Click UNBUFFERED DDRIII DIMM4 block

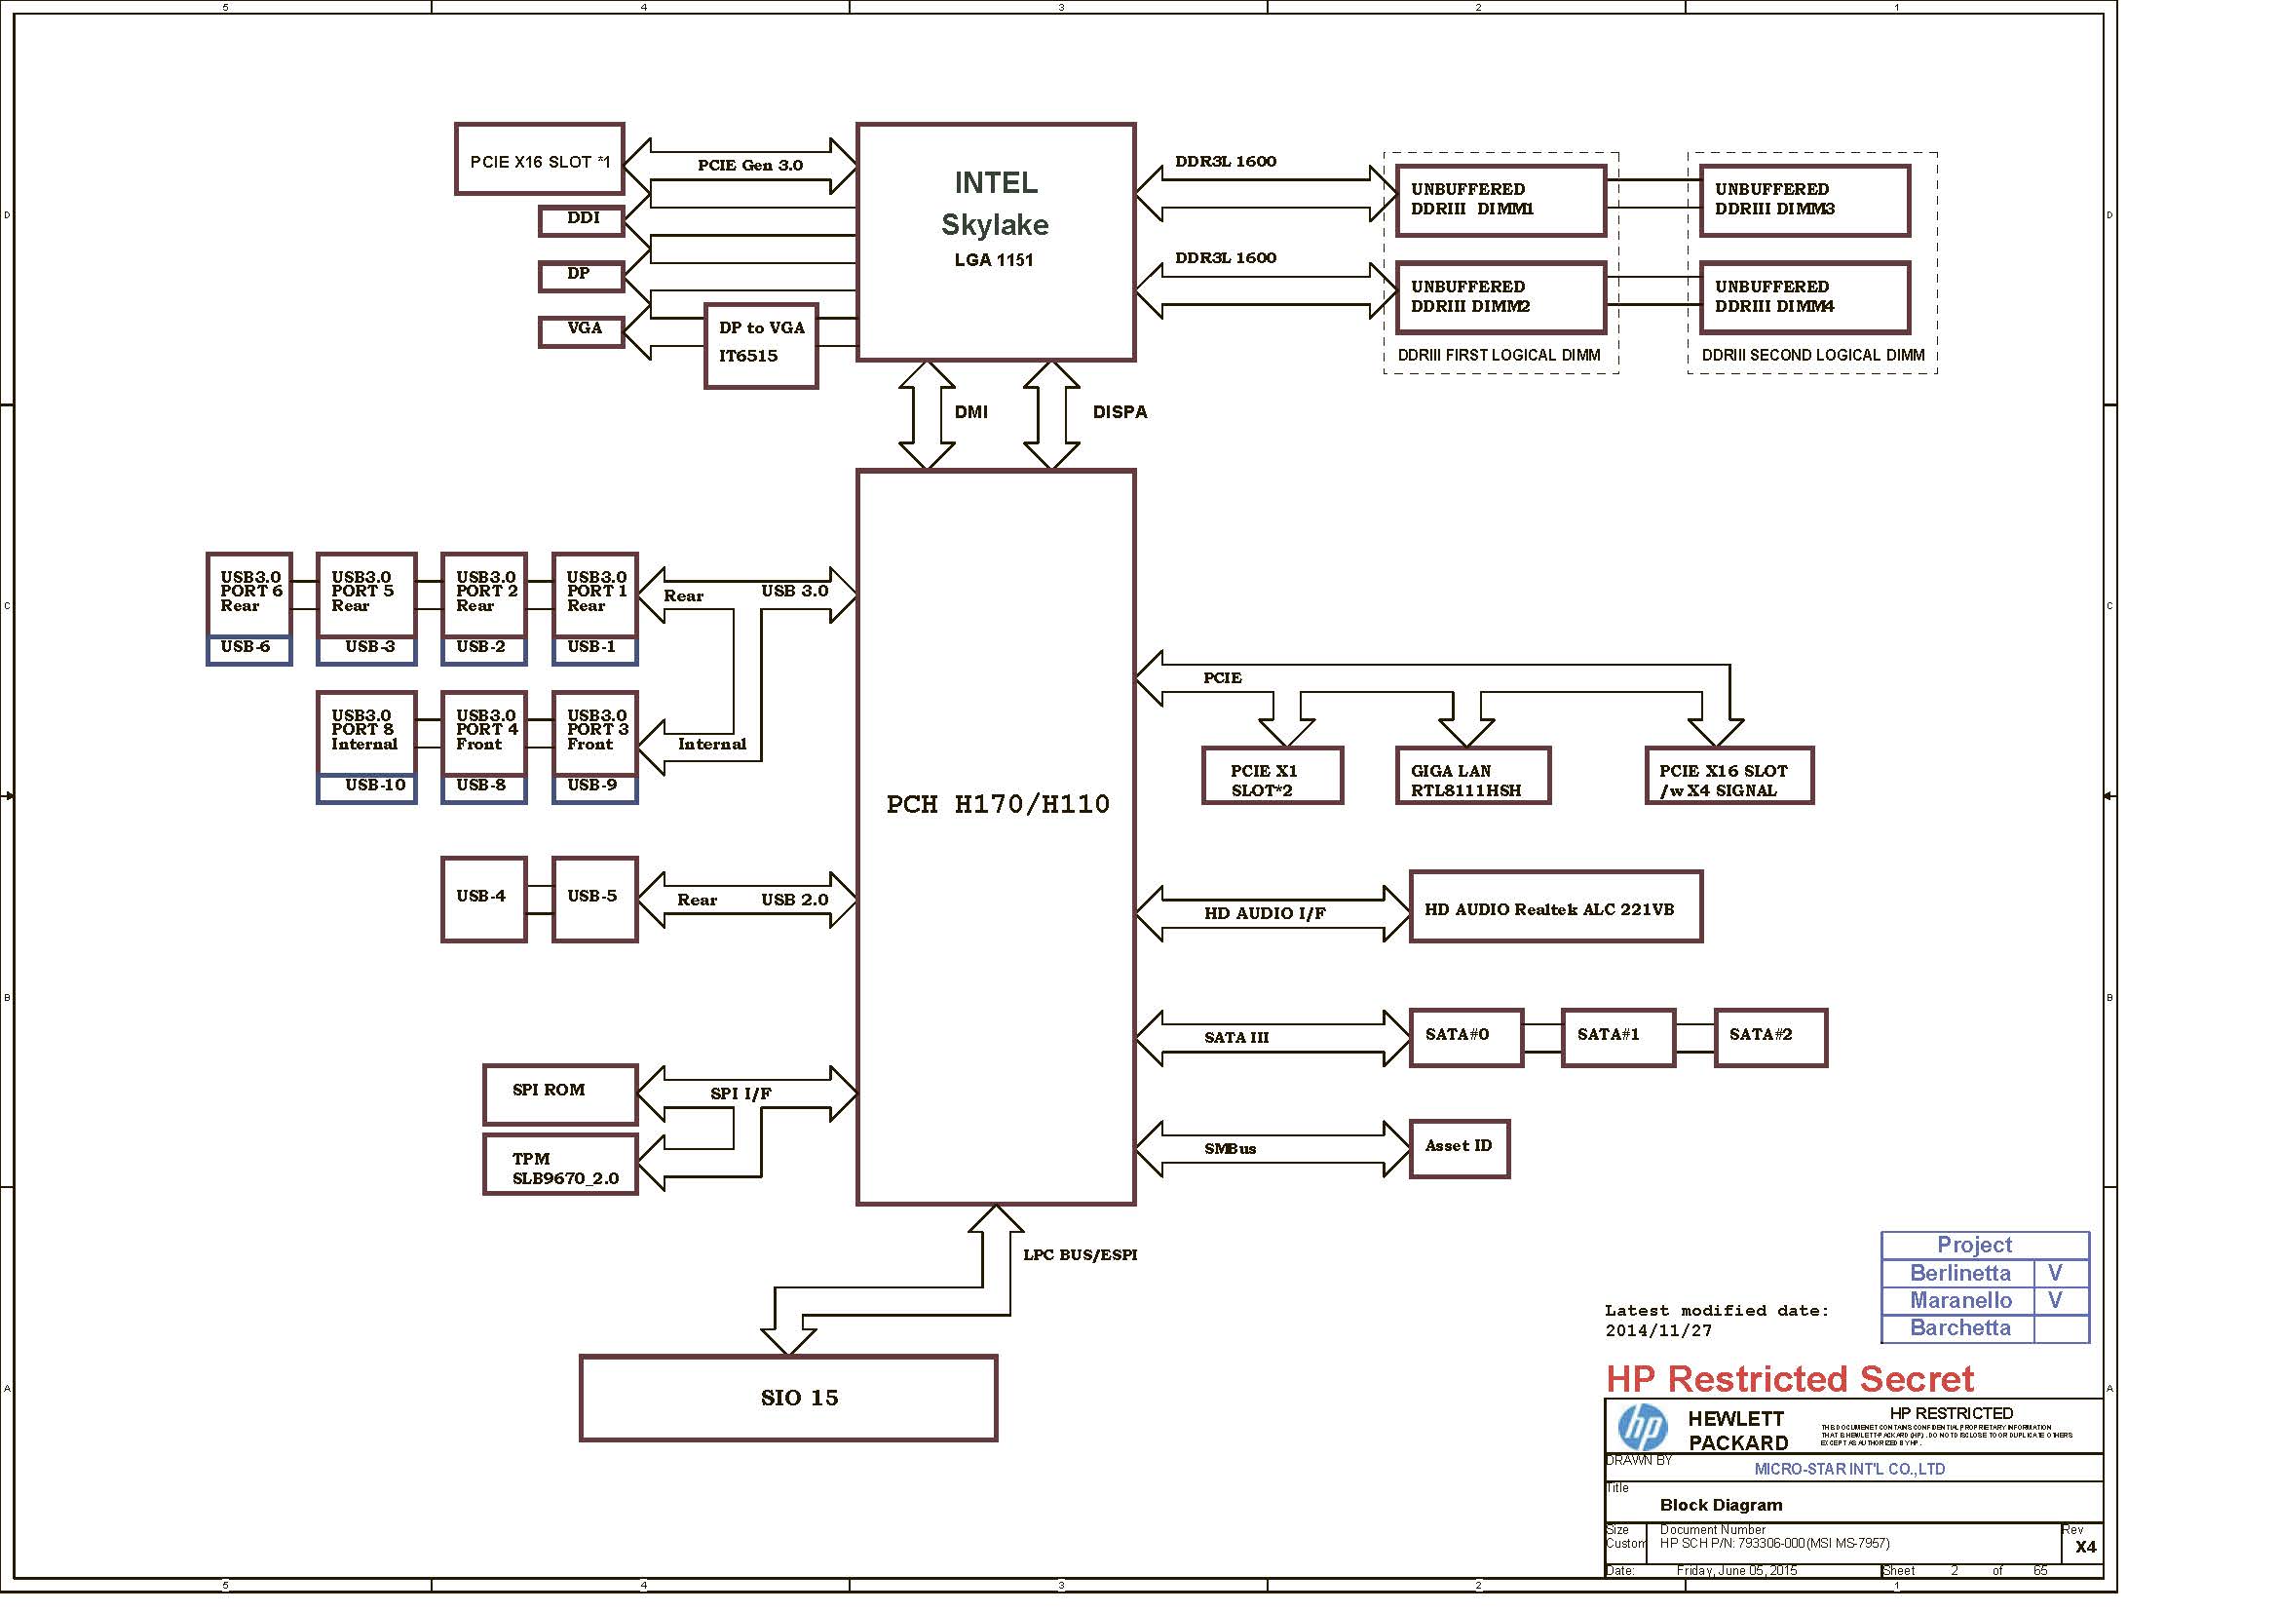[x=1804, y=297]
